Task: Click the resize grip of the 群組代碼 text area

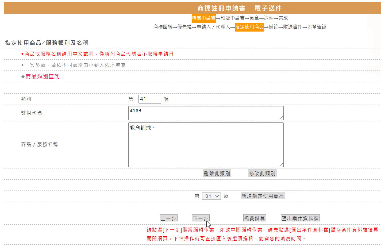Action: tap(281, 118)
